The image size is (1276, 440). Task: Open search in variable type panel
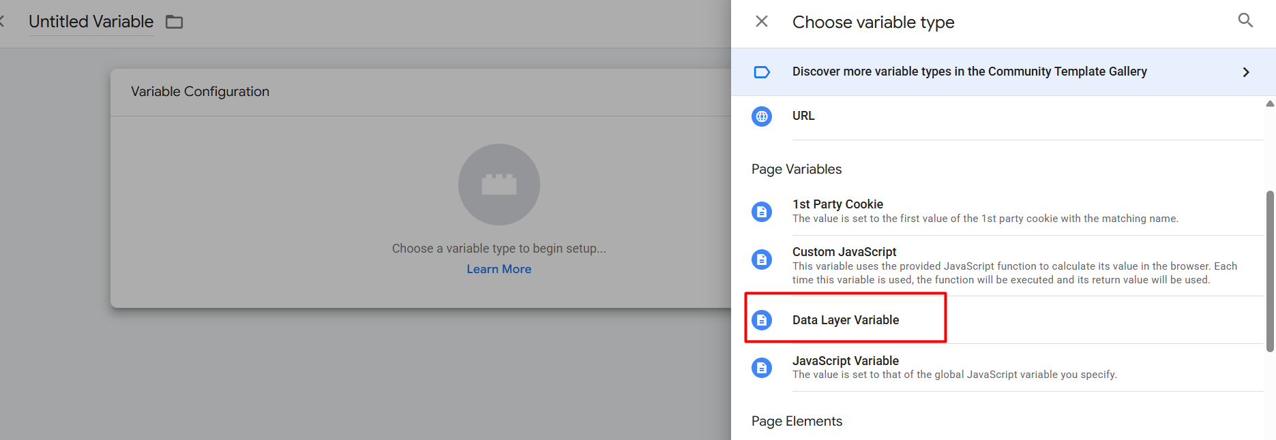coord(1245,20)
